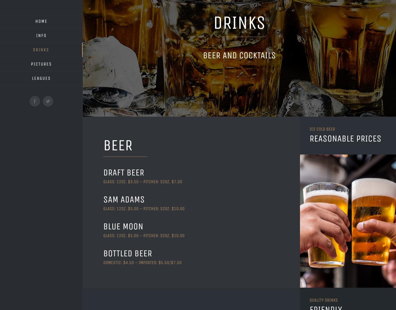Click the REASONABLE PRICES heading
Image resolution: width=396 pixels, height=310 pixels.
(x=345, y=138)
